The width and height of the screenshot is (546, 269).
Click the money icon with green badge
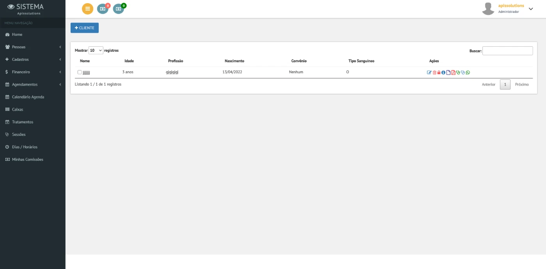coord(118,9)
